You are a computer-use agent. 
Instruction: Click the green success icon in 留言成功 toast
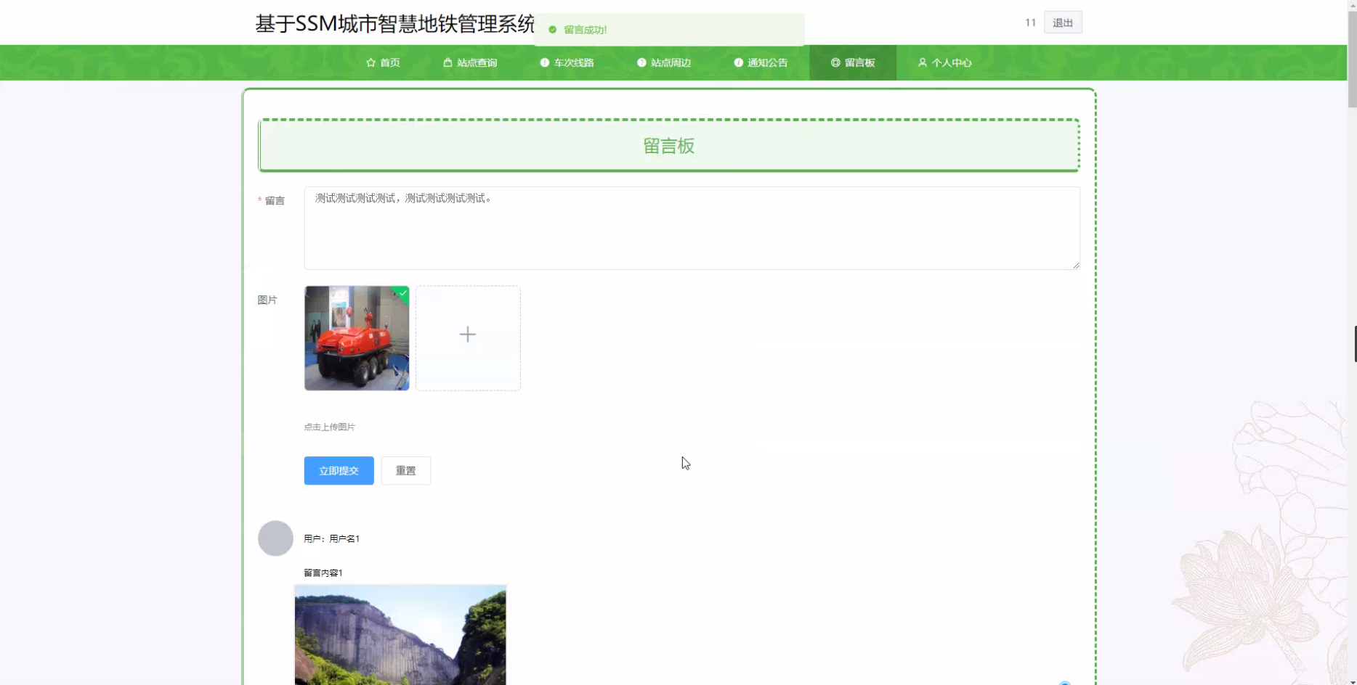552,30
